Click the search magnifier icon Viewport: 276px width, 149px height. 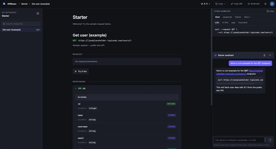tap(4, 24)
